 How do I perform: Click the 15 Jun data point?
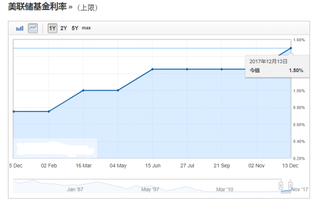152,69
